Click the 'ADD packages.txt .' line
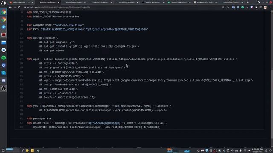 pos(41,119)
